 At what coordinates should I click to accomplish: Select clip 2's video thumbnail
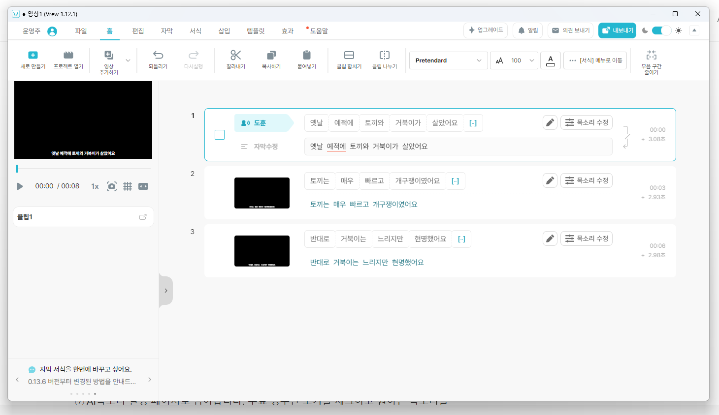pos(262,193)
